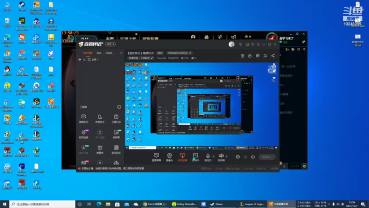This screenshot has width=369, height=208.
Task: Click the feedback icon in streaming app title bar
Action: (240, 44)
